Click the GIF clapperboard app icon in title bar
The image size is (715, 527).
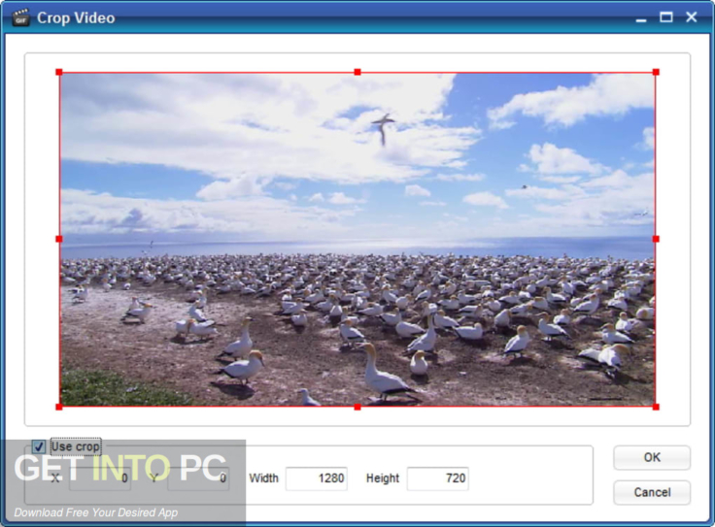click(20, 17)
